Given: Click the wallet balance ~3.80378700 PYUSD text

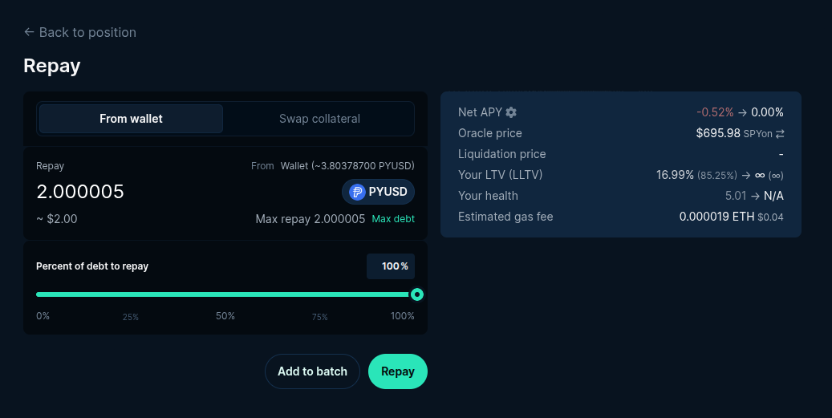Looking at the screenshot, I should pyautogui.click(x=347, y=166).
